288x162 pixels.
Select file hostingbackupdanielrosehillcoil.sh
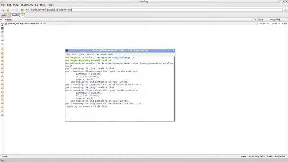27,23
